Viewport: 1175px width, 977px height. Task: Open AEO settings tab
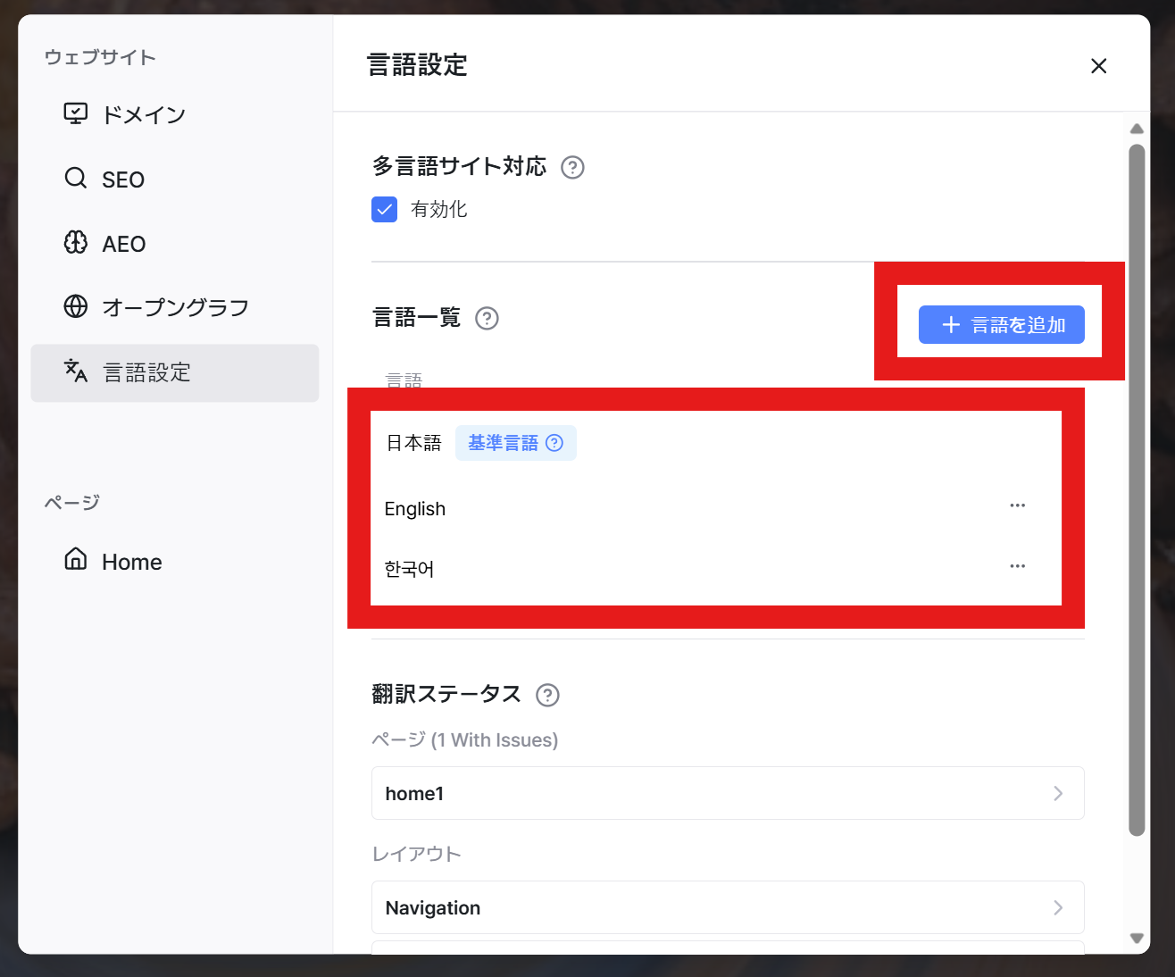click(x=174, y=243)
